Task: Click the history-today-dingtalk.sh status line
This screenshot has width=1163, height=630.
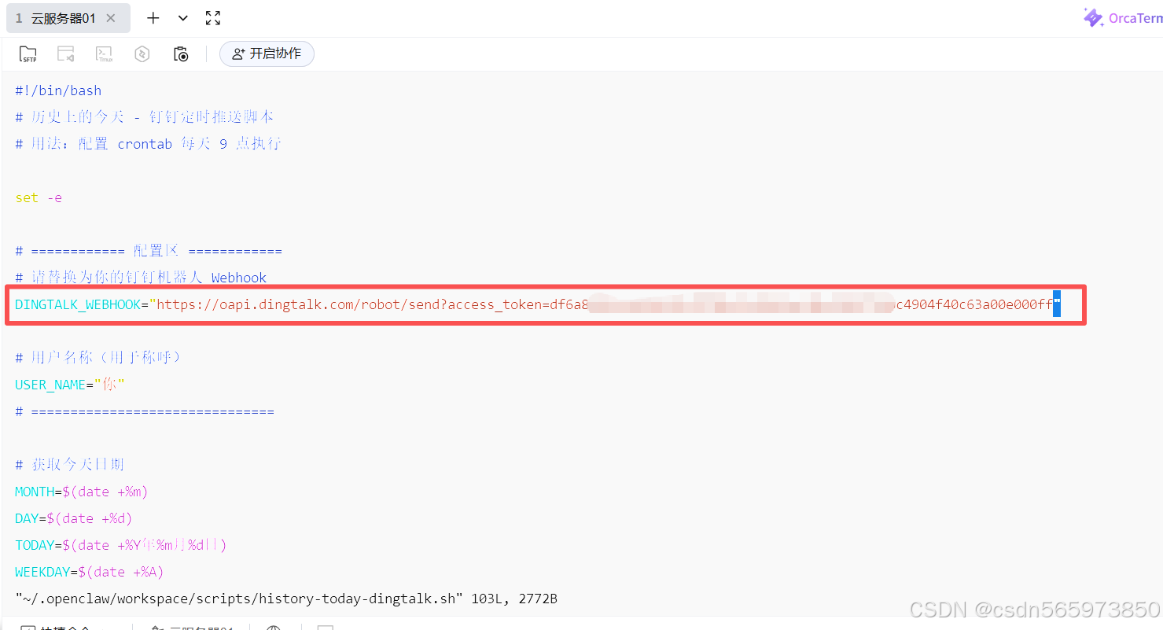Action: point(286,599)
